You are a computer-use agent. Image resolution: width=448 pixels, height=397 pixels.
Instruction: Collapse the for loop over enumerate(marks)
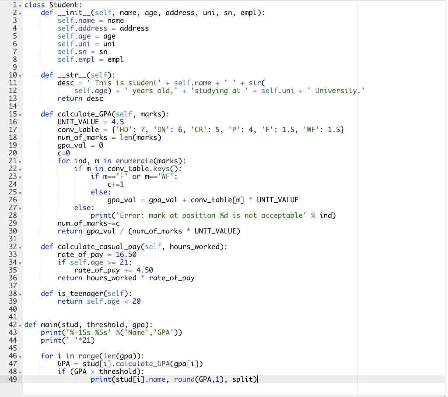19,161
